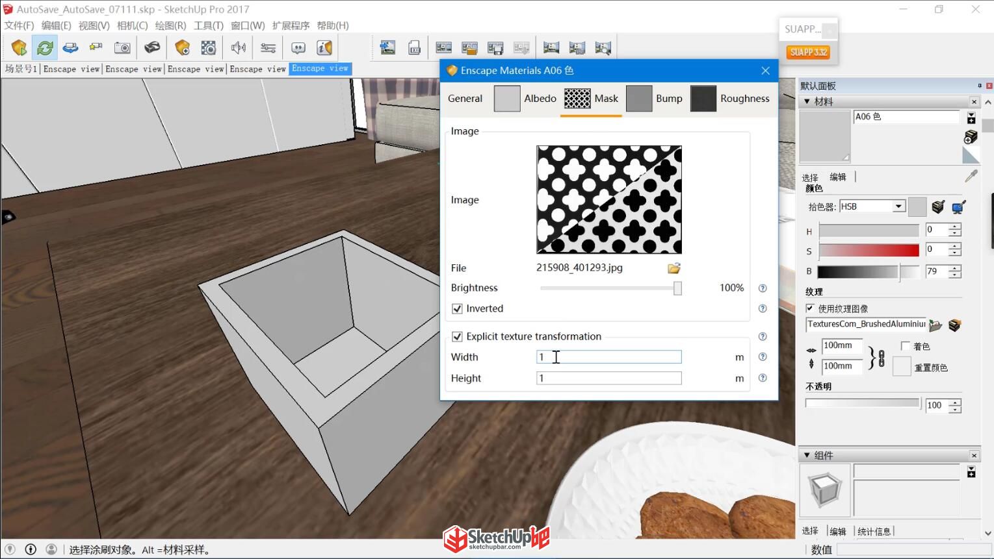Open the 文件(F) menu
Viewport: 994px width, 559px height.
(19, 25)
